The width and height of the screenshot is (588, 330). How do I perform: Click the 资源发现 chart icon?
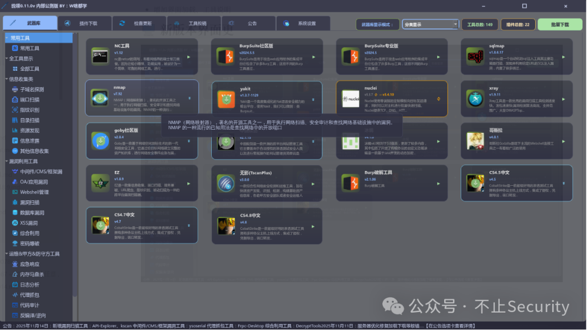tap(15, 131)
